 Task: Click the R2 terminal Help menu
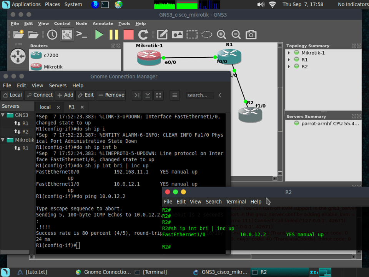[x=256, y=202]
